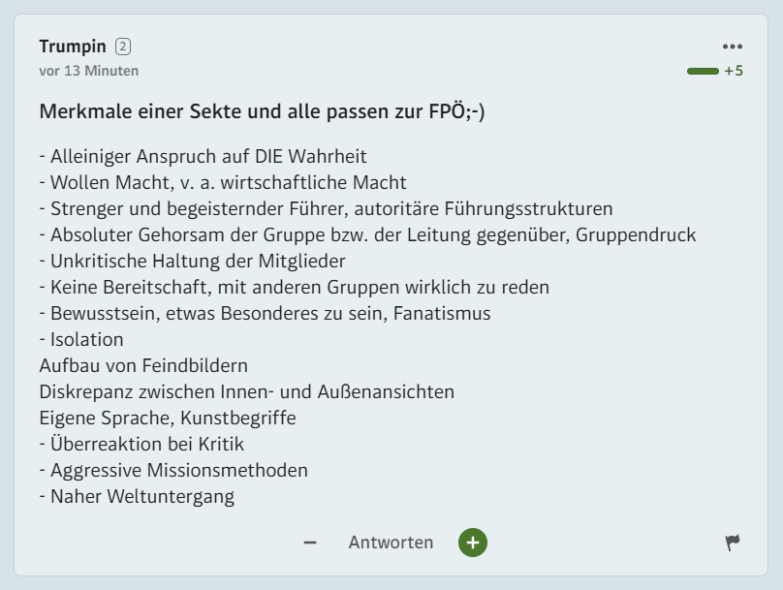This screenshot has height=590, width=783.
Task: Open the profile of user Trumpin
Action: pos(73,47)
